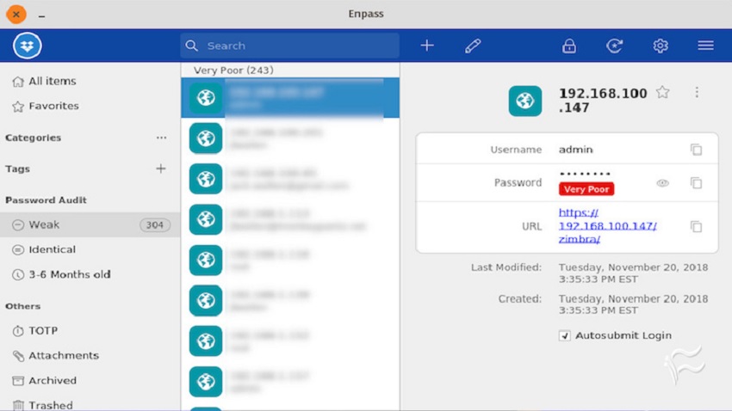Image resolution: width=732 pixels, height=411 pixels.
Task: Mark 192.168.100.147 as favorite with star
Action: point(662,92)
